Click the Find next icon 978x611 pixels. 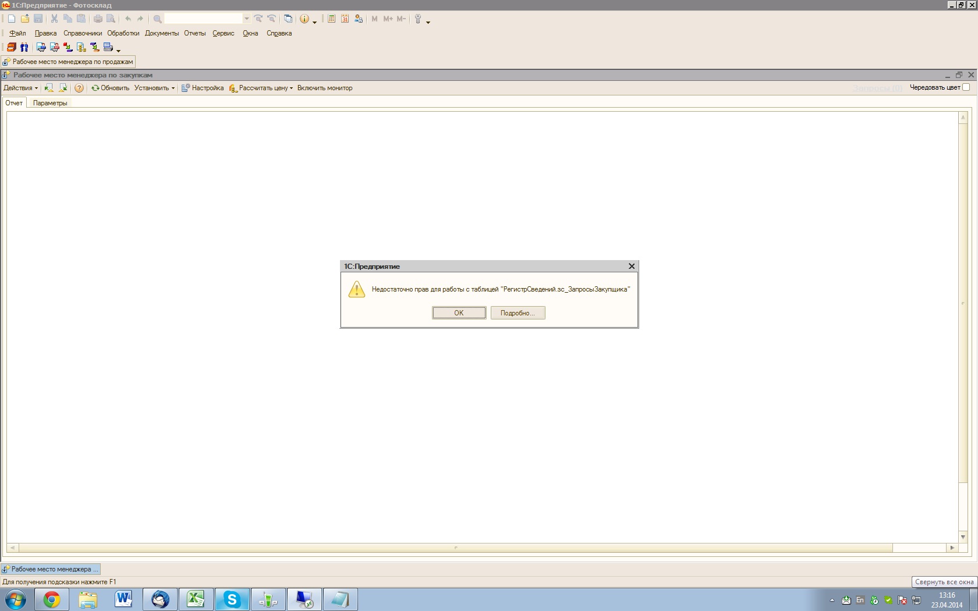click(258, 19)
